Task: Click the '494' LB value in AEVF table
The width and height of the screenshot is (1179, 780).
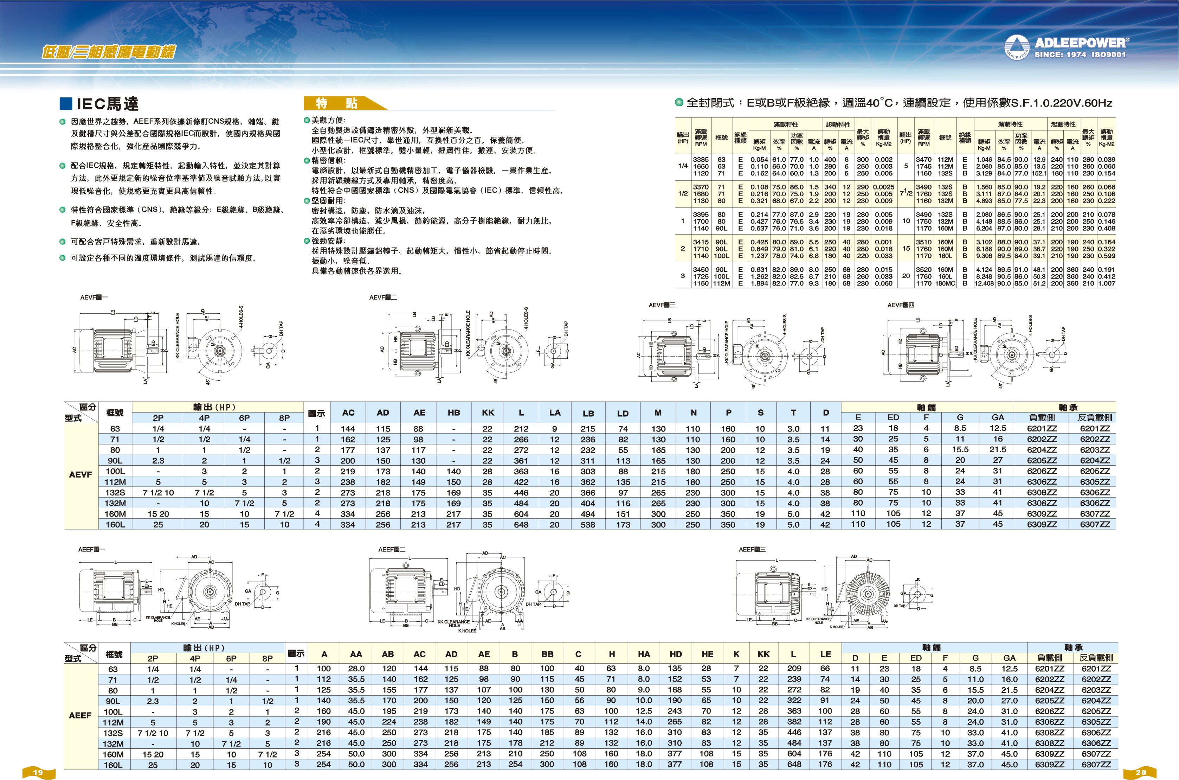Action: click(x=588, y=514)
